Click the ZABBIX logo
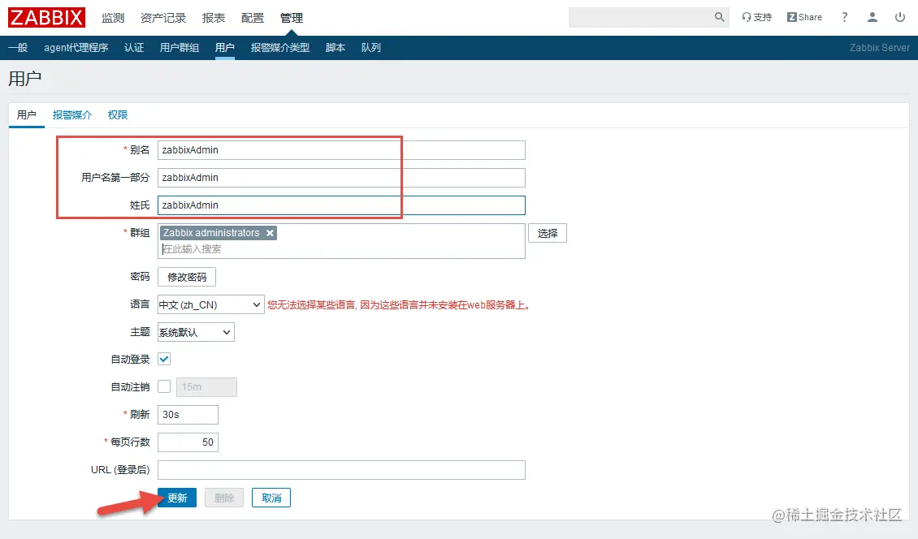This screenshot has height=539, width=918. point(46,17)
